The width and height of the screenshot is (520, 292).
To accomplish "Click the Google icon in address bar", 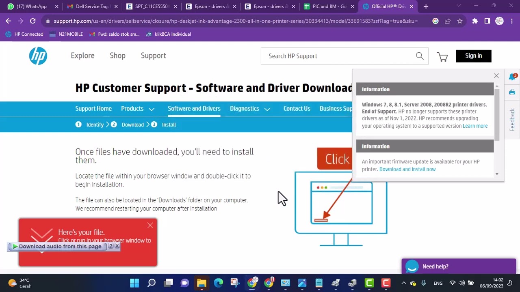I will pyautogui.click(x=435, y=21).
